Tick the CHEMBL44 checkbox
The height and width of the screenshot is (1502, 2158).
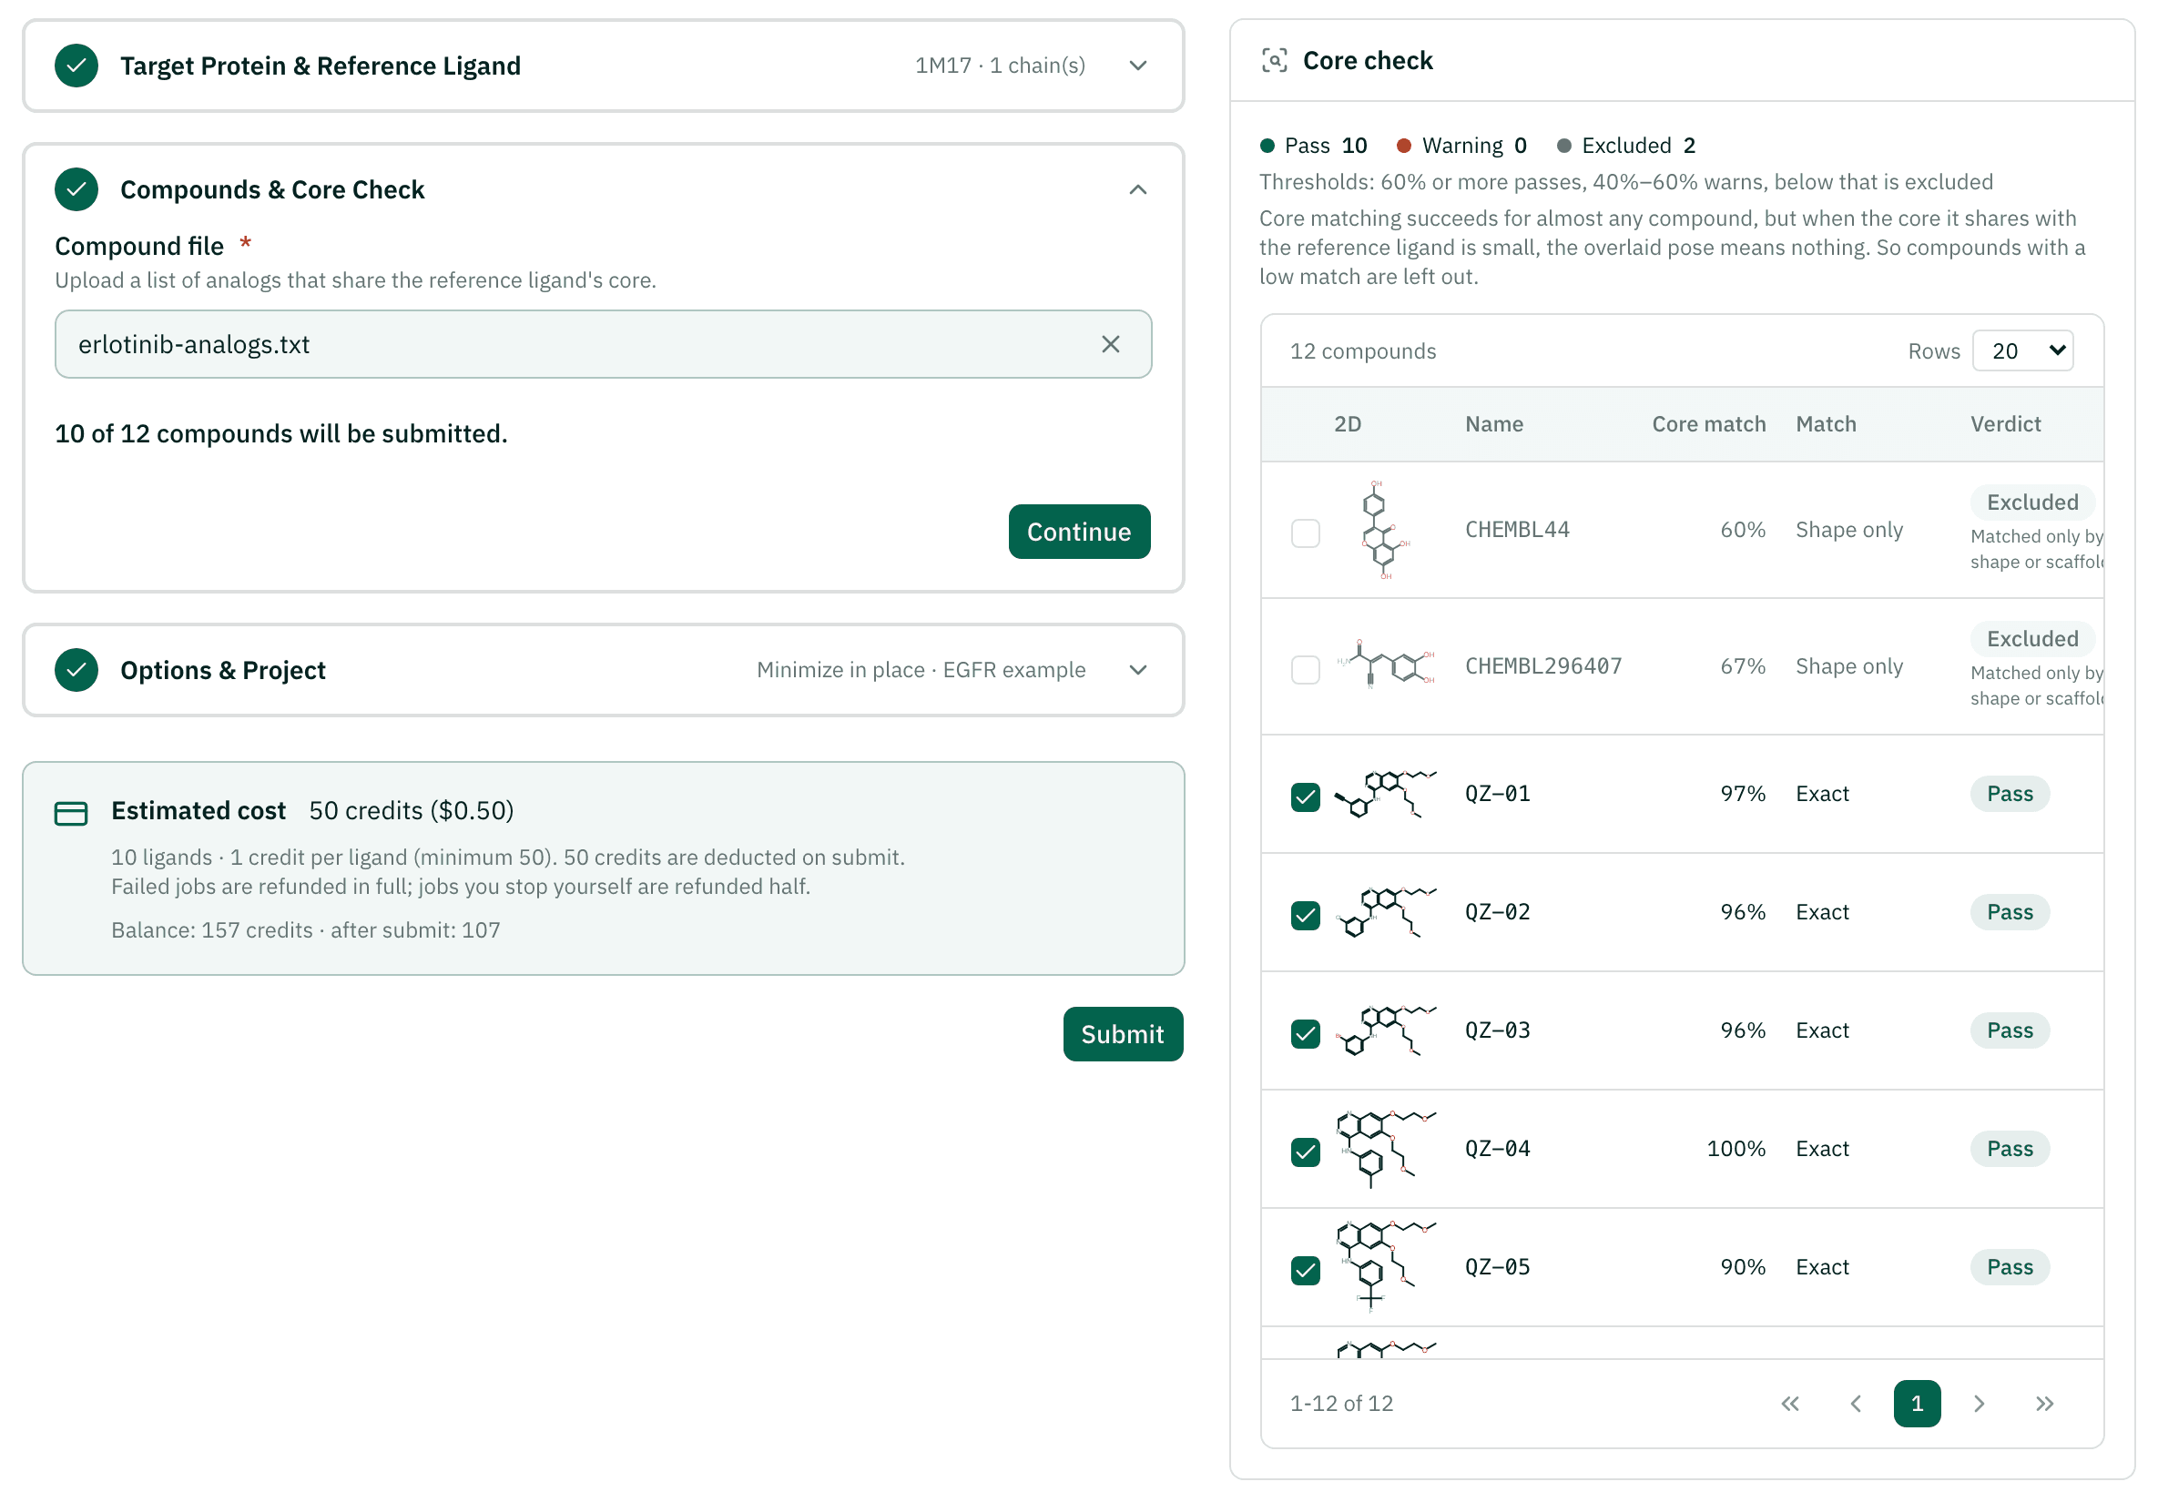[1306, 533]
